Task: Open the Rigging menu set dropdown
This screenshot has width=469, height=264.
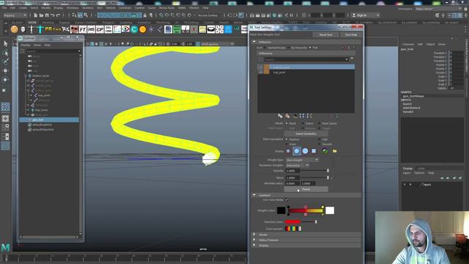Action: [x=15, y=15]
